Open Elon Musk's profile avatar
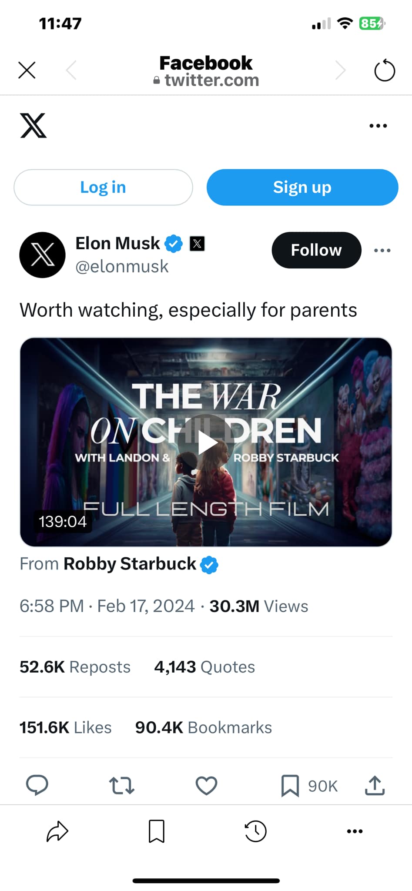Image resolution: width=412 pixels, height=891 pixels. 42,255
